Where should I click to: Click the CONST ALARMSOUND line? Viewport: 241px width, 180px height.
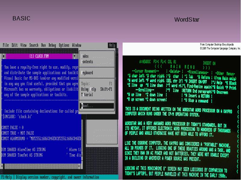click(x=41, y=139)
